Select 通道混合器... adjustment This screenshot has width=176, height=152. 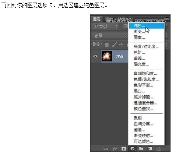(147, 103)
